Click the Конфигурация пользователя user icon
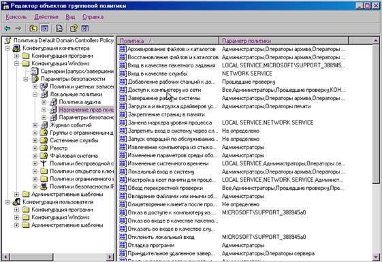 click(16, 202)
